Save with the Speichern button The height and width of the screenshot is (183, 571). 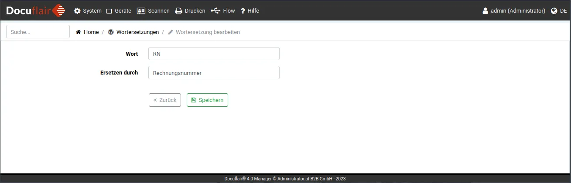[207, 100]
